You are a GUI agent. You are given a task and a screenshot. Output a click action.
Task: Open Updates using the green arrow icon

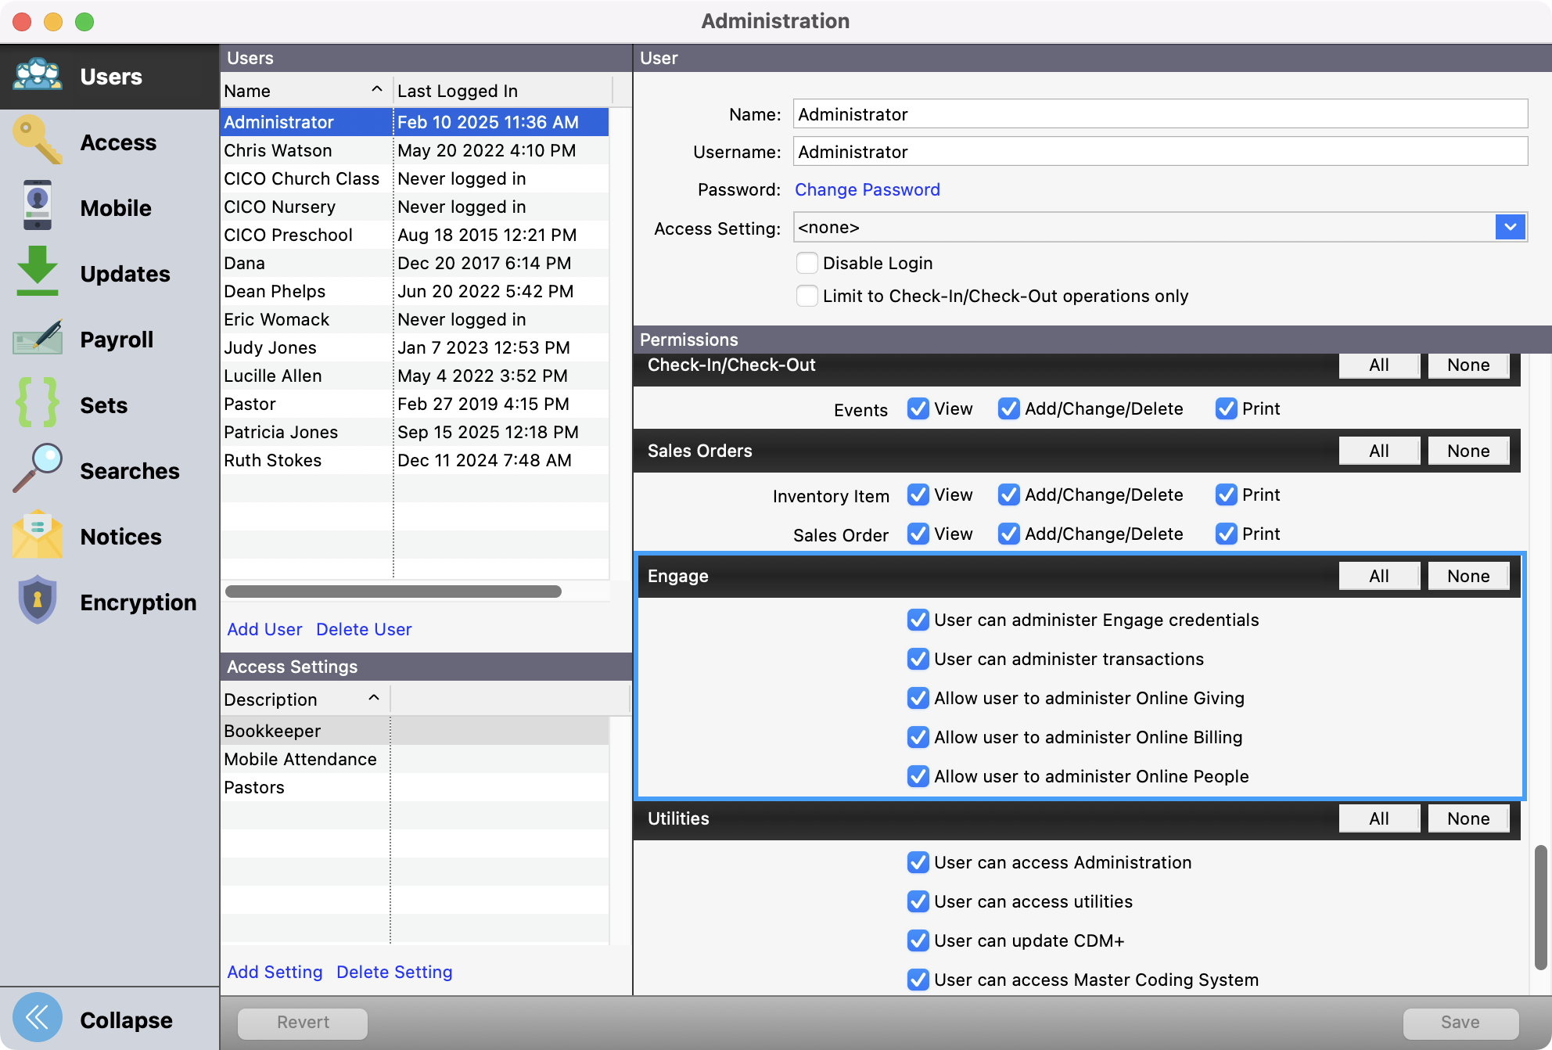click(37, 271)
